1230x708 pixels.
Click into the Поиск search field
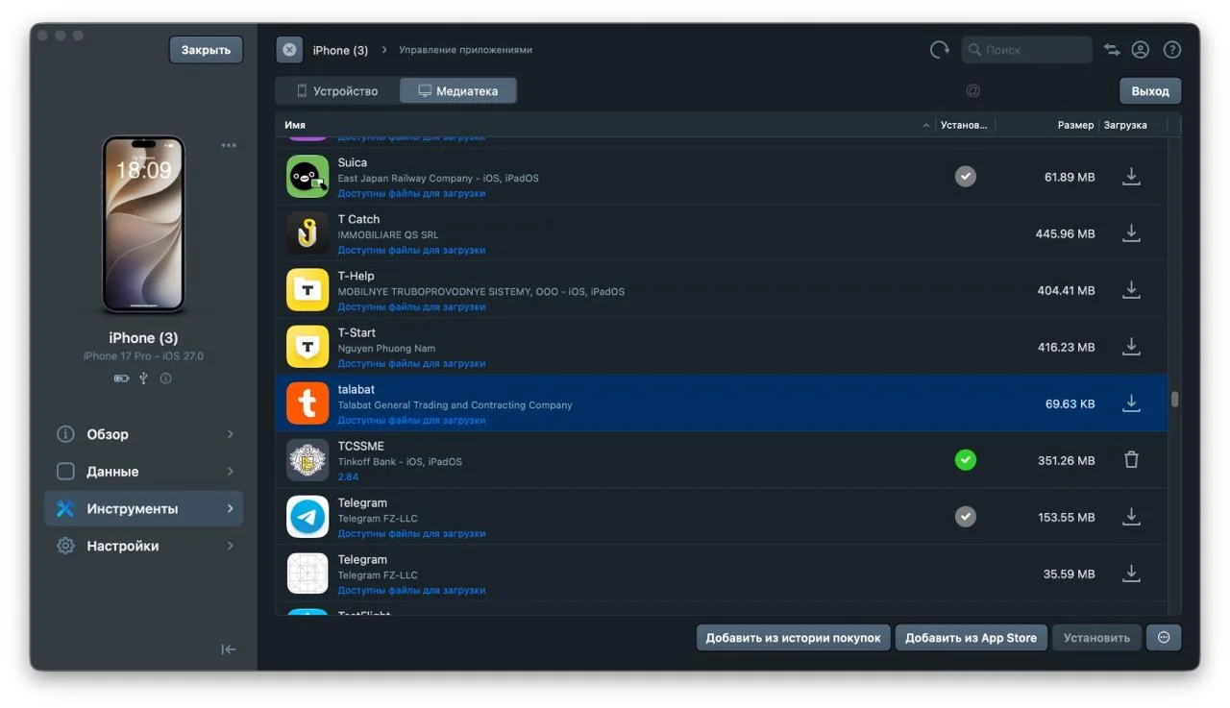click(1026, 50)
